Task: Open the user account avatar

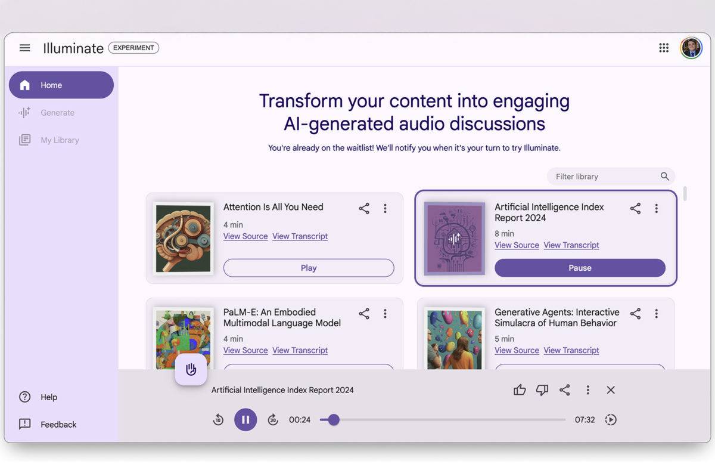Action: point(691,48)
